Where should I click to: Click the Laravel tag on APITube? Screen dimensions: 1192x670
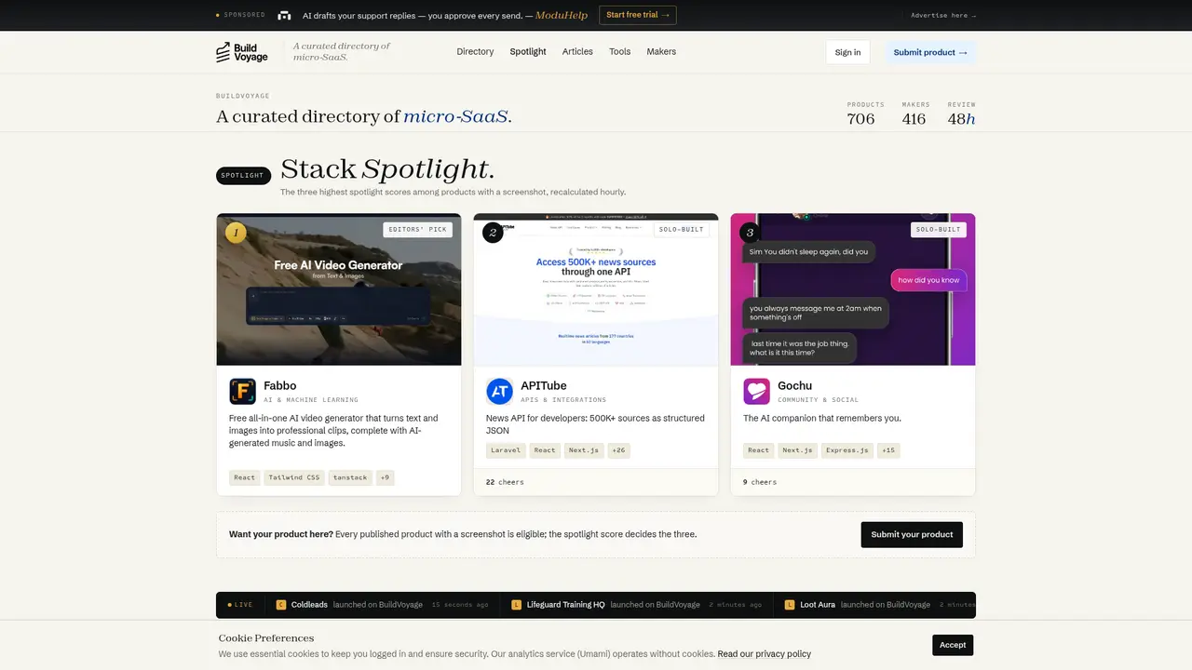pos(506,450)
